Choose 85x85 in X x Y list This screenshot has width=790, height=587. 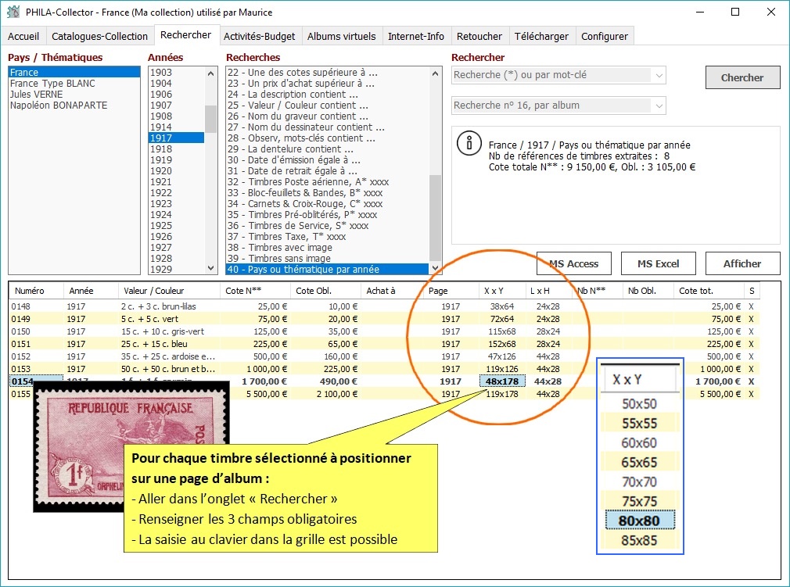(x=639, y=540)
